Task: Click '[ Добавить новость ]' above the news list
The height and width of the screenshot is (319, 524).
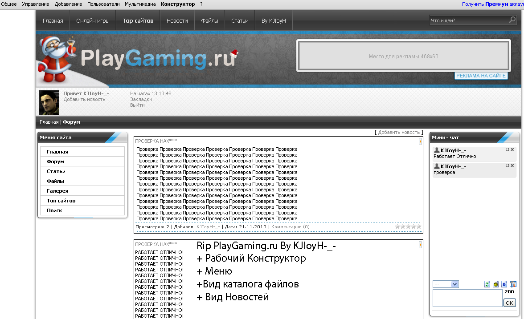Action: [399, 133]
